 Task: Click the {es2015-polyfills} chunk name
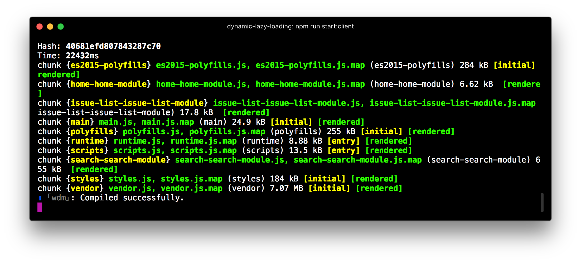tap(109, 65)
